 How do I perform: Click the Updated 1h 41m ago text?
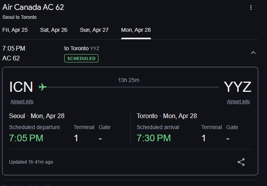tap(31, 162)
